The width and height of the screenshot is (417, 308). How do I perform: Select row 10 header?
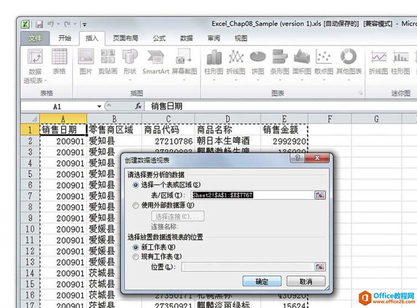pos(30,229)
